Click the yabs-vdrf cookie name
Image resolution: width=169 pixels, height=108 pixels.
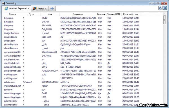tap(46, 37)
